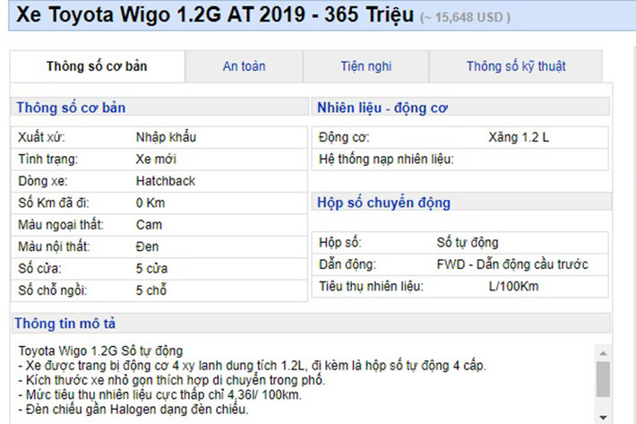Click the L/100Km fuel consumption value
This screenshot has height=424, width=636.
(x=513, y=287)
